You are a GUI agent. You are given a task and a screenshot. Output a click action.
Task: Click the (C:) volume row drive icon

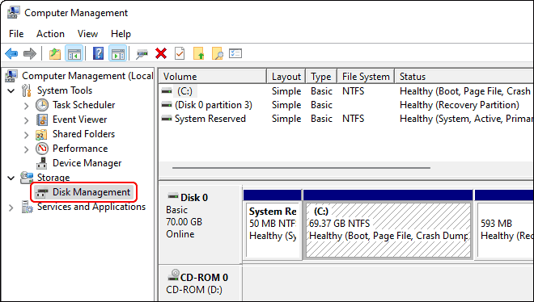[x=167, y=91]
